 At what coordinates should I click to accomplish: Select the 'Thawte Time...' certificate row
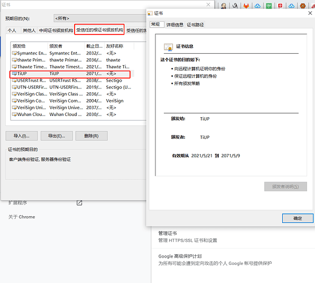coord(72,67)
